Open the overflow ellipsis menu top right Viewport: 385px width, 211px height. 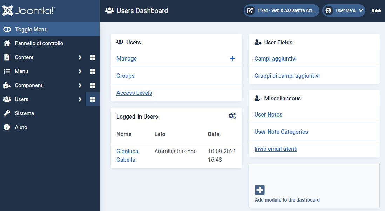pyautogui.click(x=376, y=10)
